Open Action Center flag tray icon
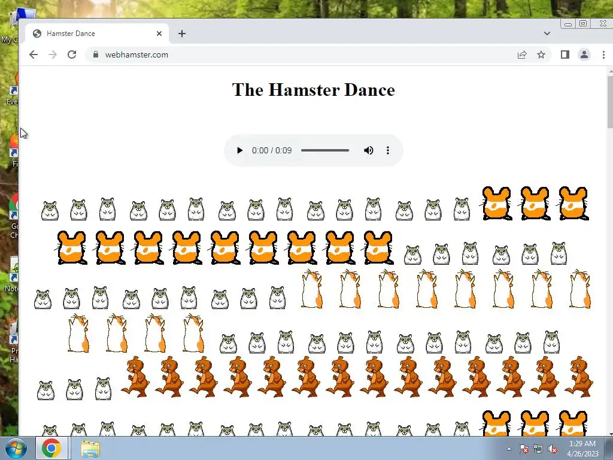This screenshot has height=460, width=613. (x=523, y=449)
